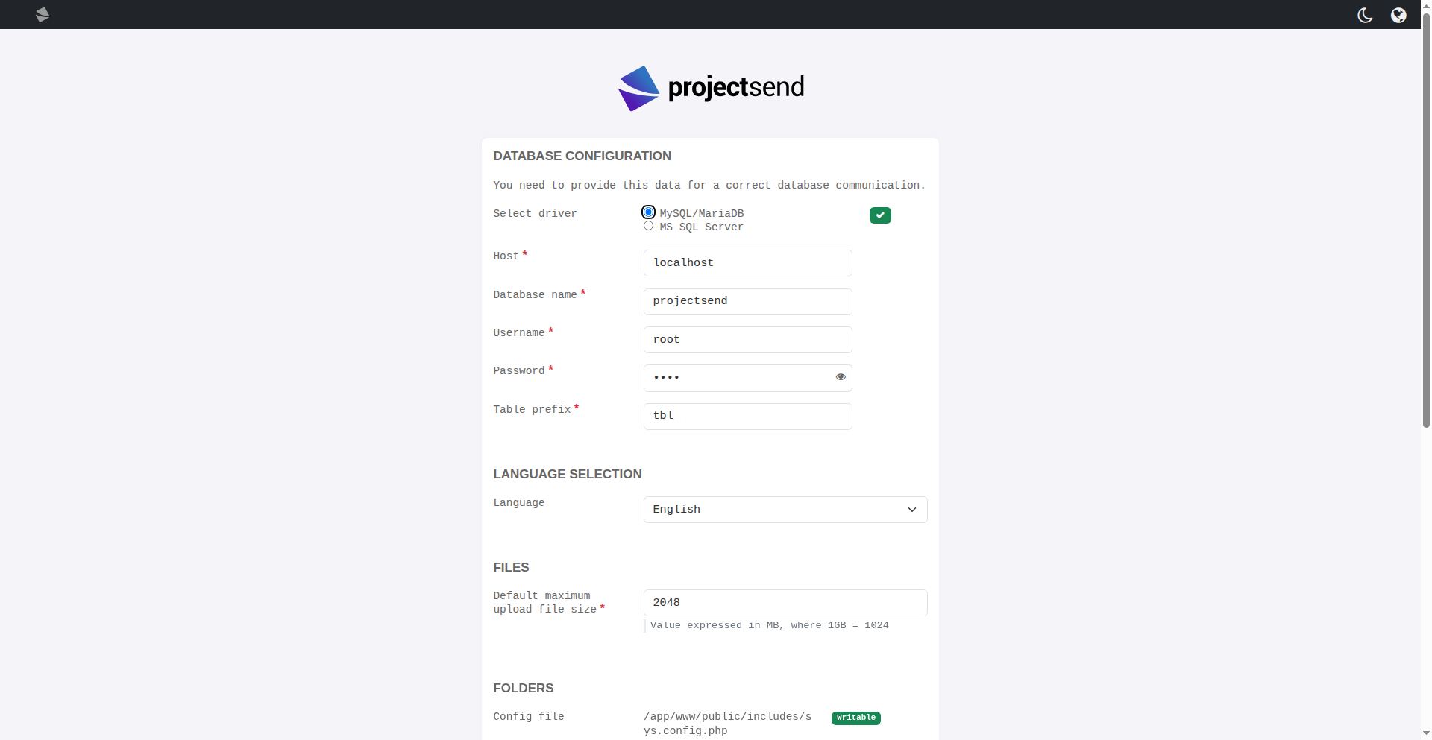Click the large projectsend logo image
This screenshot has height=740, width=1432.
(711, 88)
